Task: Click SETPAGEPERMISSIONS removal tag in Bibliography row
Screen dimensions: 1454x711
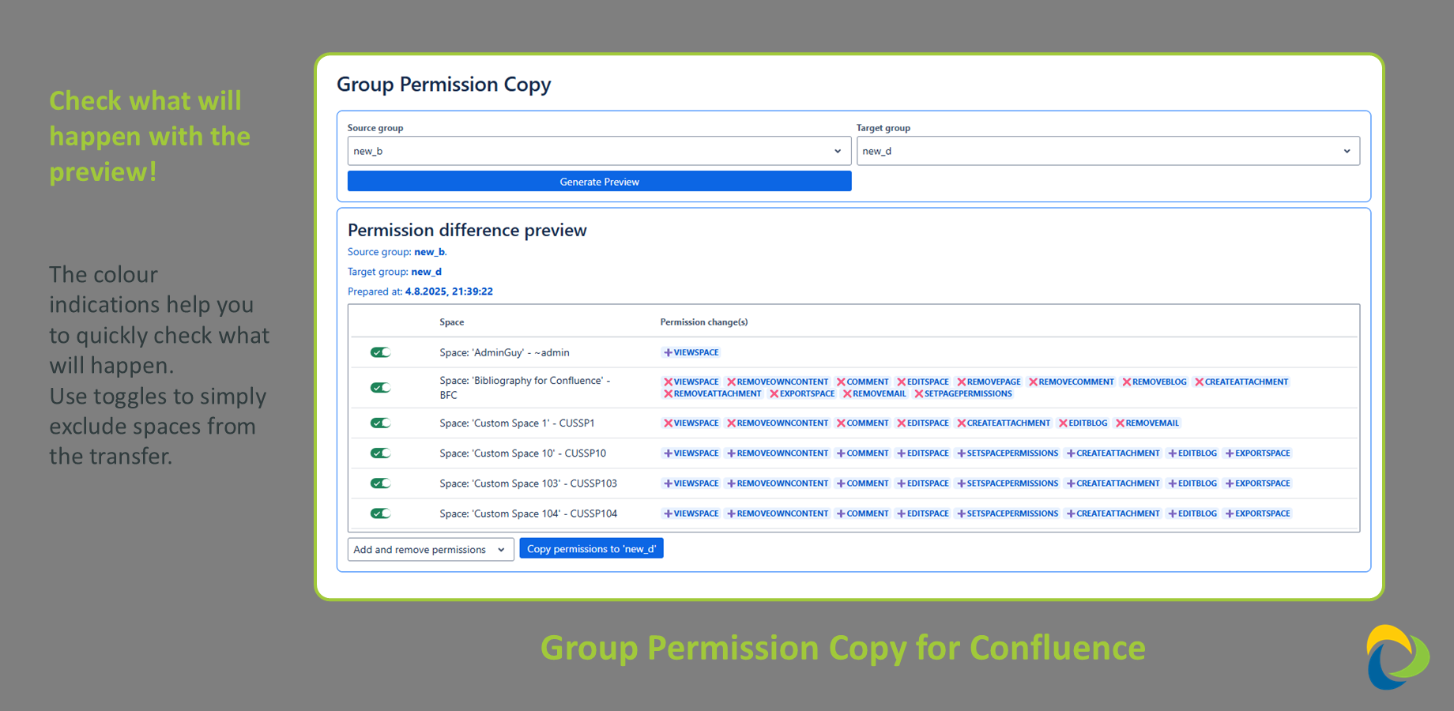Action: 963,393
